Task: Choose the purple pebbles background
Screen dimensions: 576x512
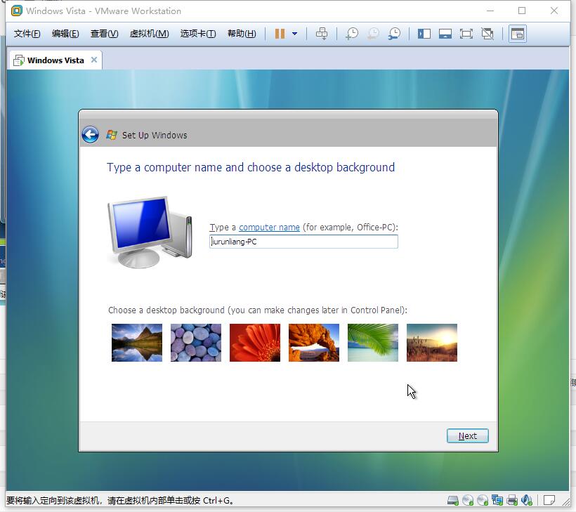Action: (196, 343)
